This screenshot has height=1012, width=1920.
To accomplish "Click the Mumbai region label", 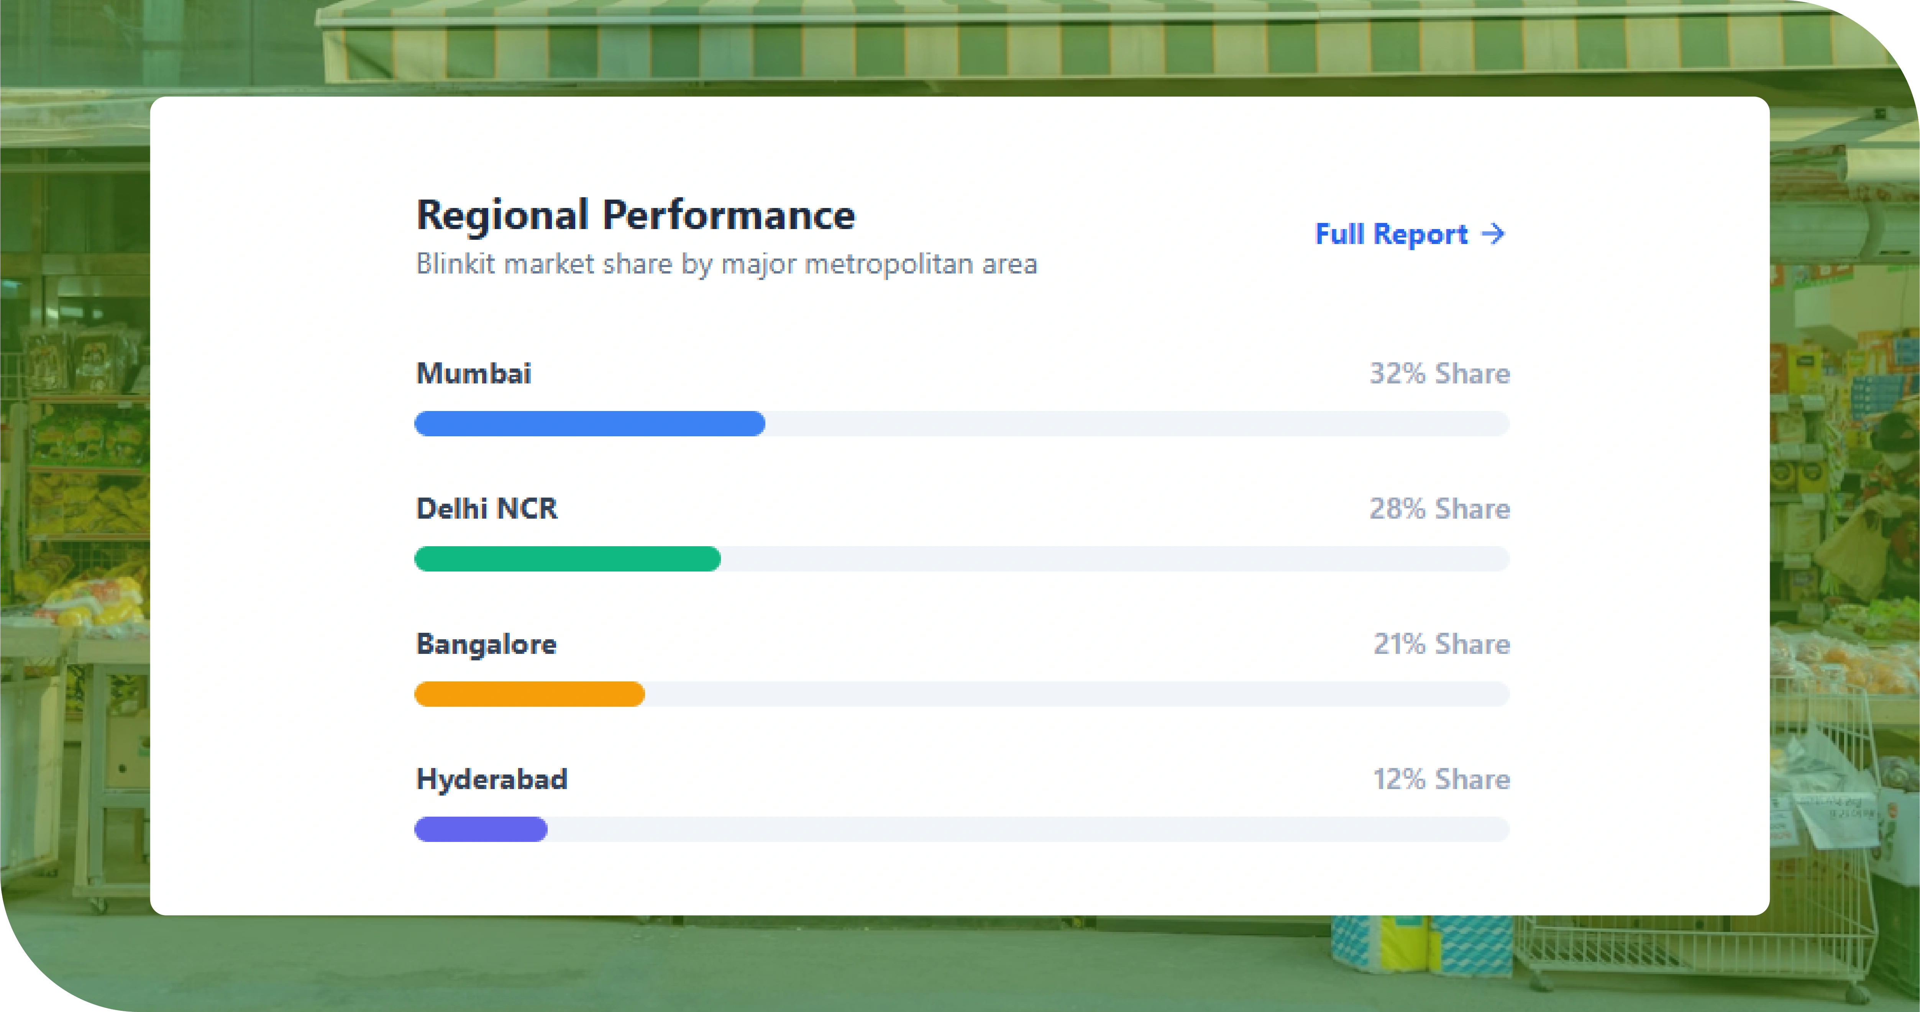I will [x=473, y=373].
